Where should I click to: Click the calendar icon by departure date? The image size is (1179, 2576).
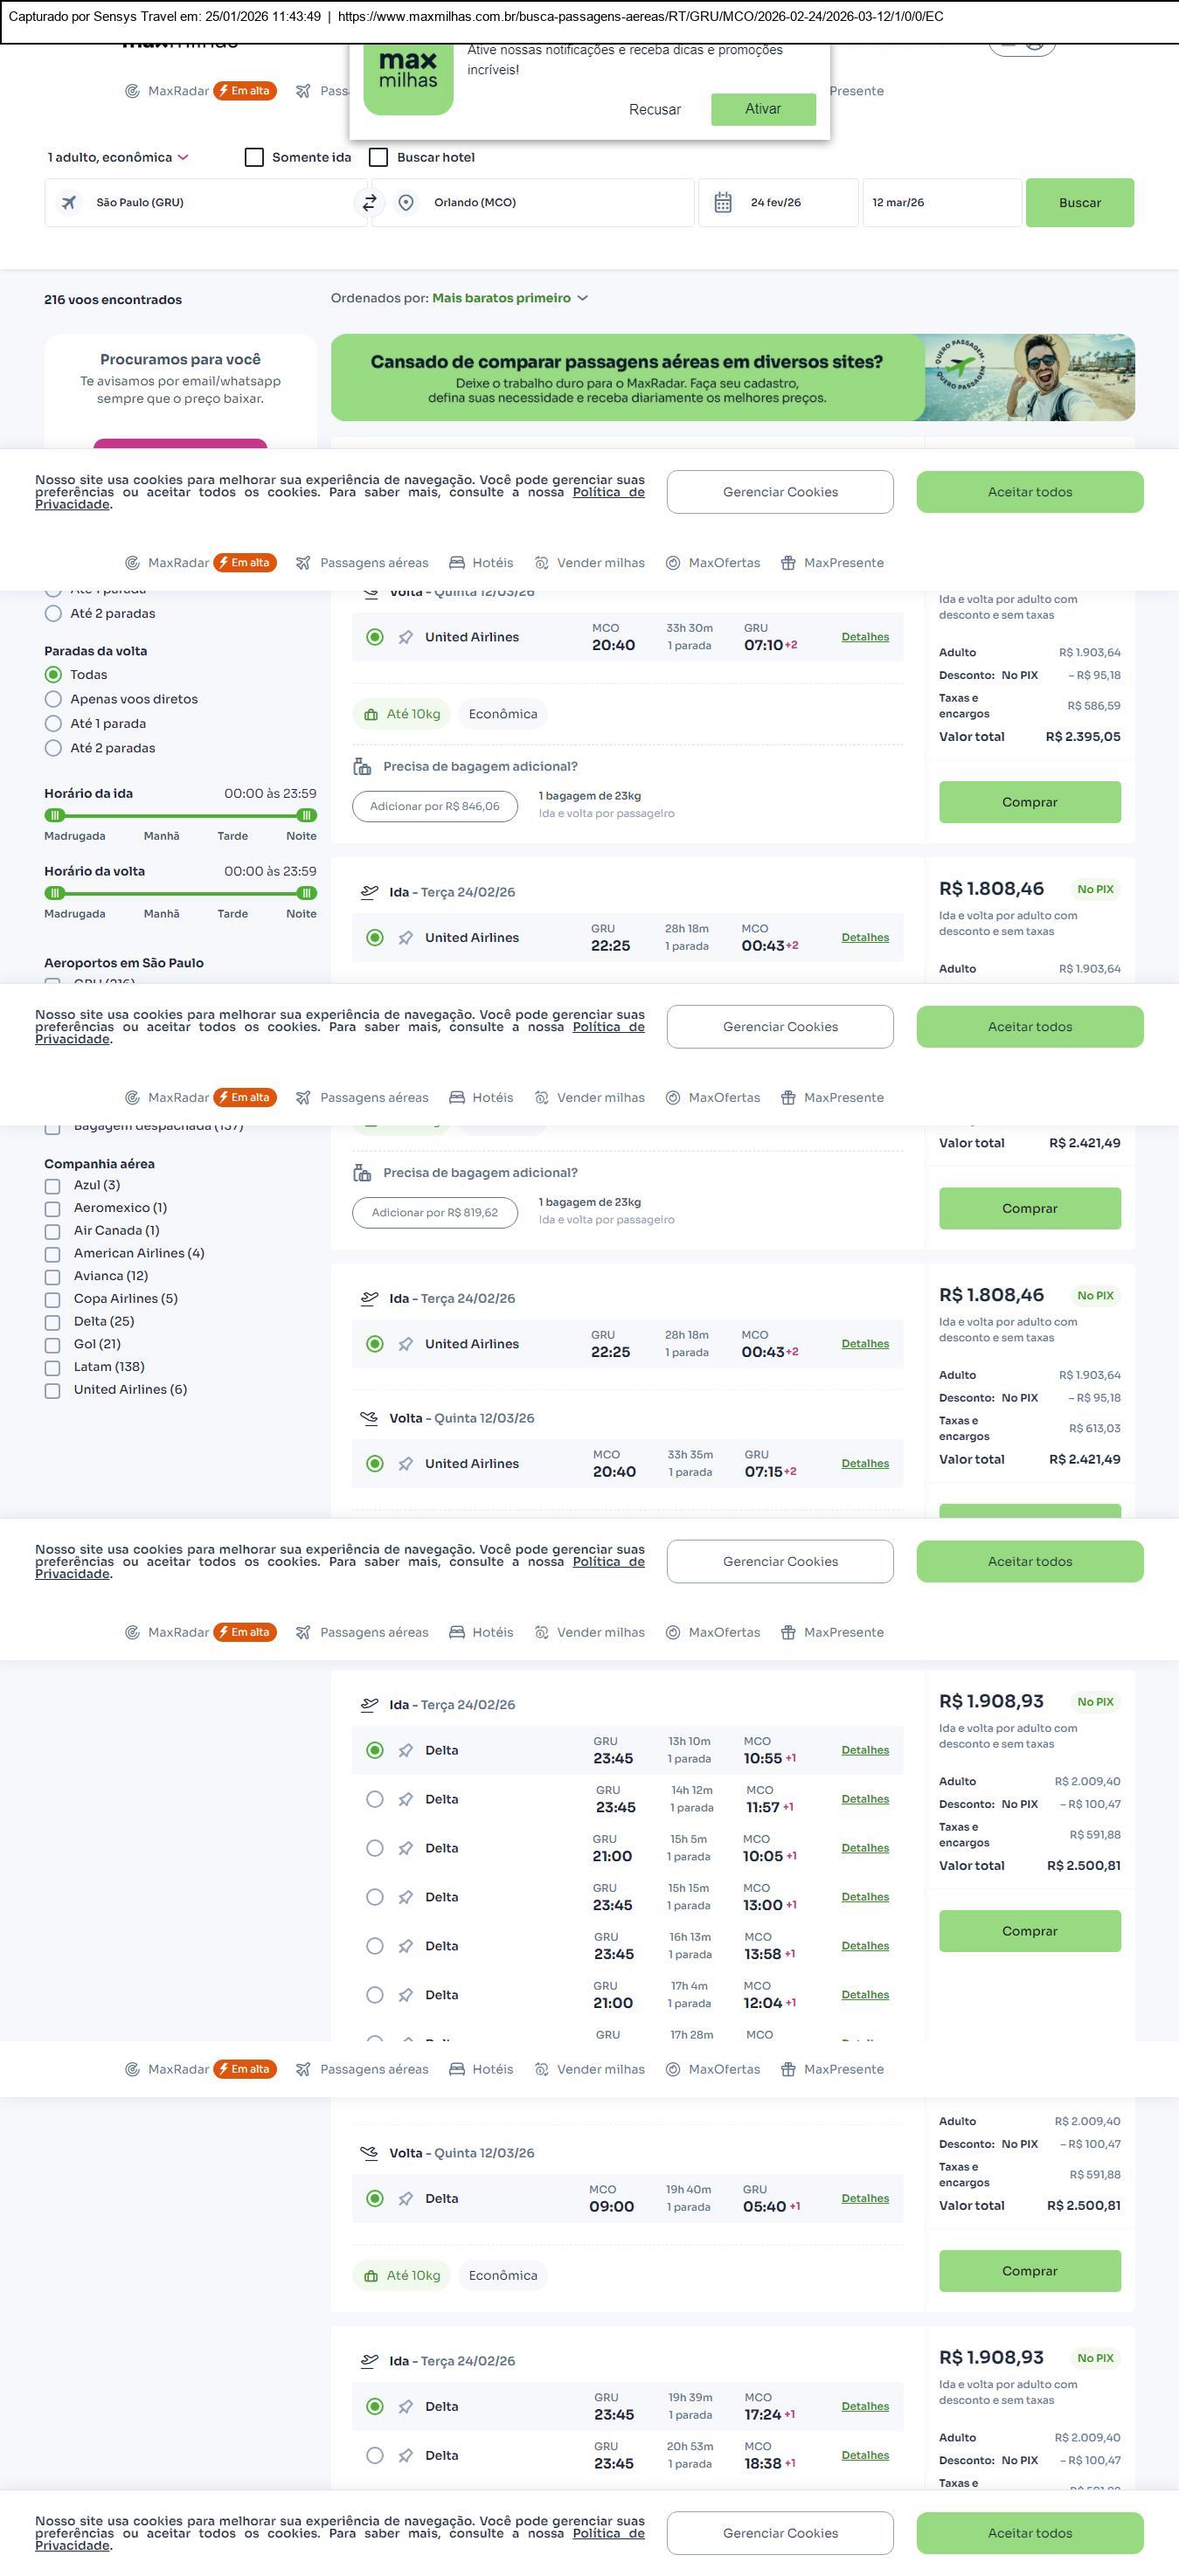click(x=723, y=203)
